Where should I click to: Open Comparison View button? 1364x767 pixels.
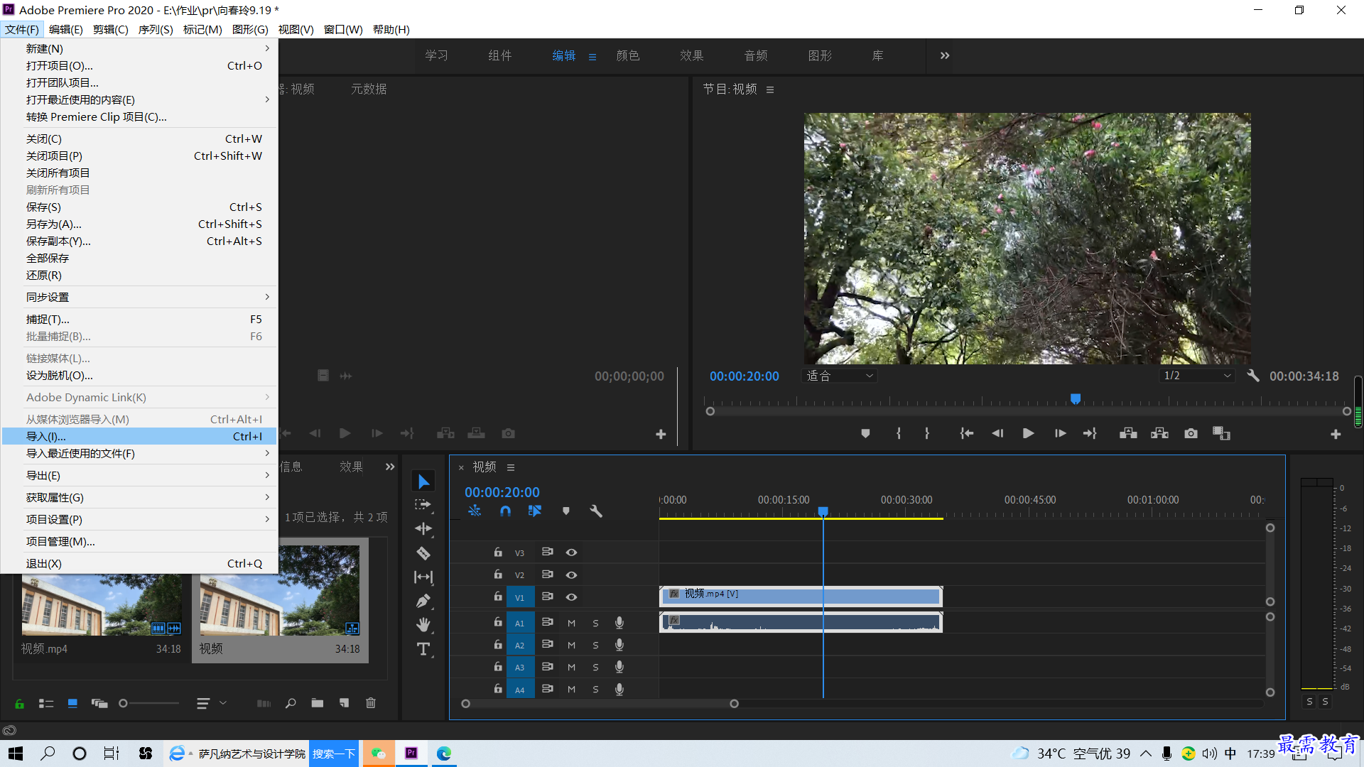point(1221,433)
